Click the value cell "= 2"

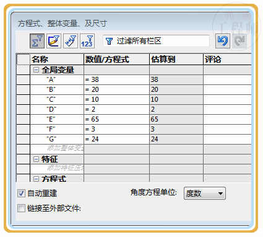[116, 109]
